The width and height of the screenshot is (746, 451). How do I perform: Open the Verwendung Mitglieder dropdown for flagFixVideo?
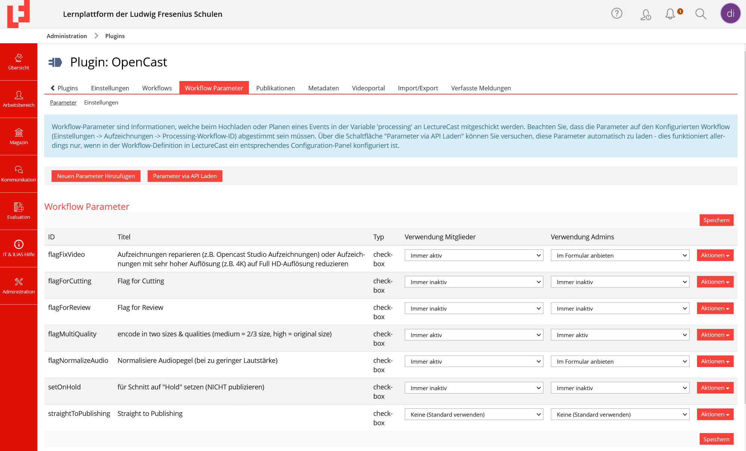click(x=474, y=255)
